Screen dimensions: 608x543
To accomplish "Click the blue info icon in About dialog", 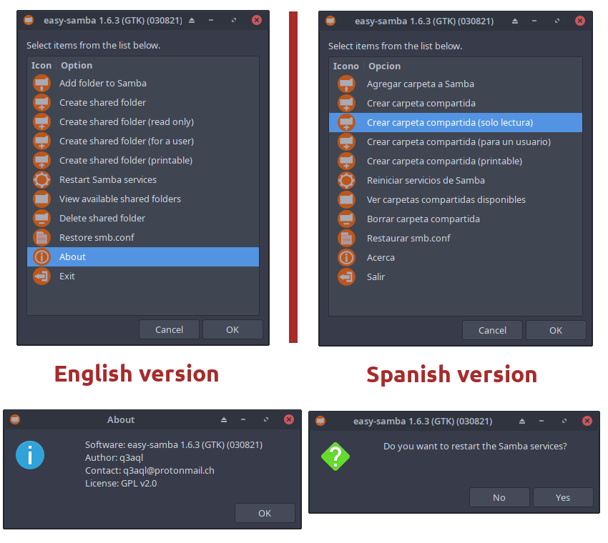I will (x=30, y=455).
